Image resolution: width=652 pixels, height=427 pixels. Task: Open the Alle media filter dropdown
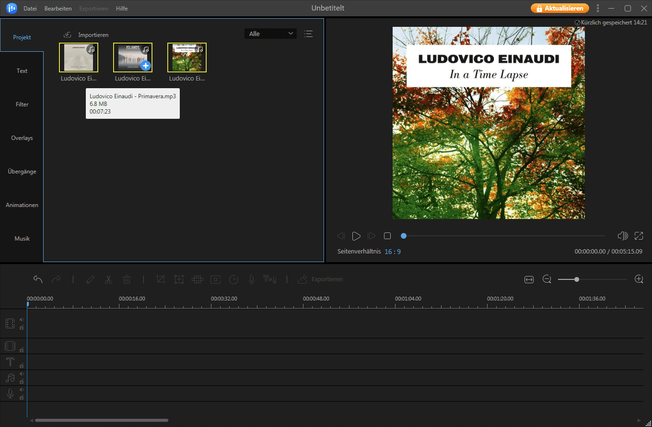[x=270, y=34]
